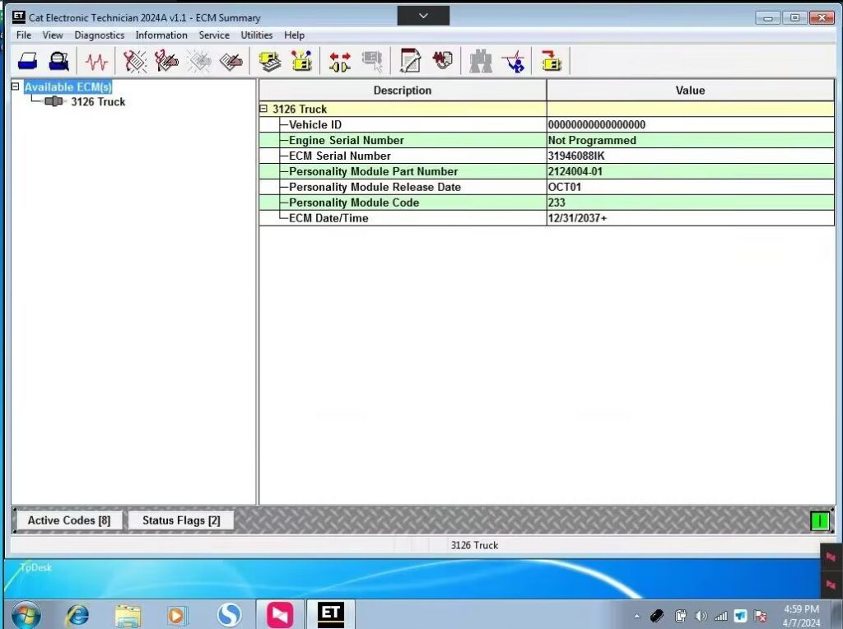Screen dimensions: 843x629
Task: Expand the hidden system tray icons arrow
Action: click(636, 616)
